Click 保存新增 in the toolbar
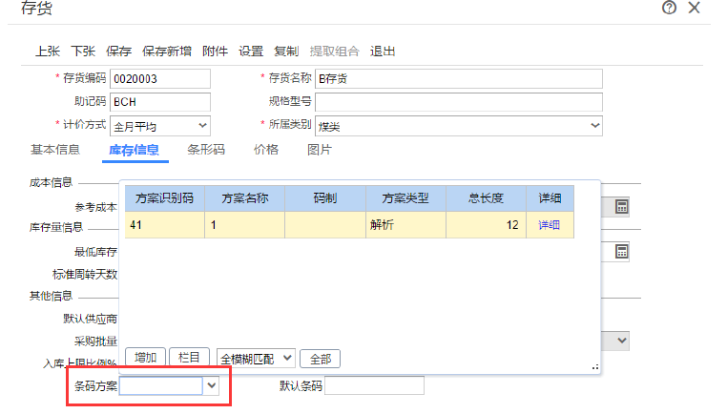Screen dimensions: 727x414 (x=166, y=52)
